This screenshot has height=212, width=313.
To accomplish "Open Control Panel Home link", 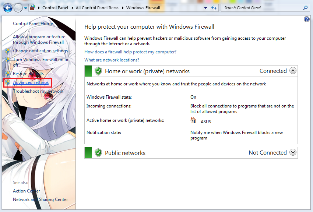I will [33, 23].
